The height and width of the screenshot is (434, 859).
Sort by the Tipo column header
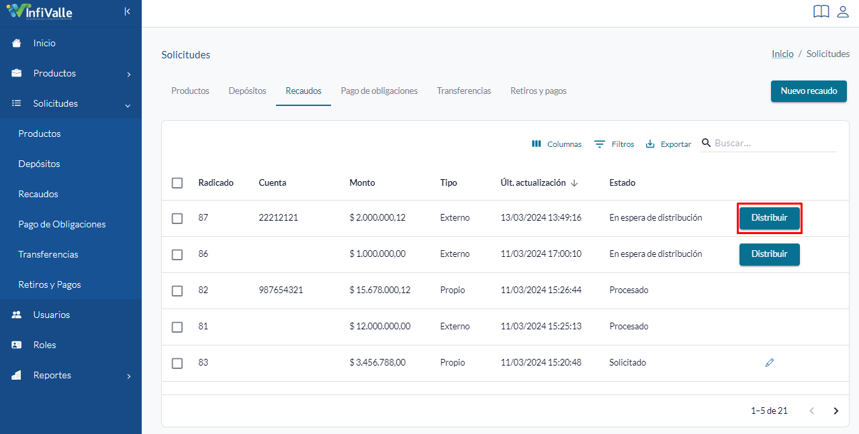coord(448,182)
